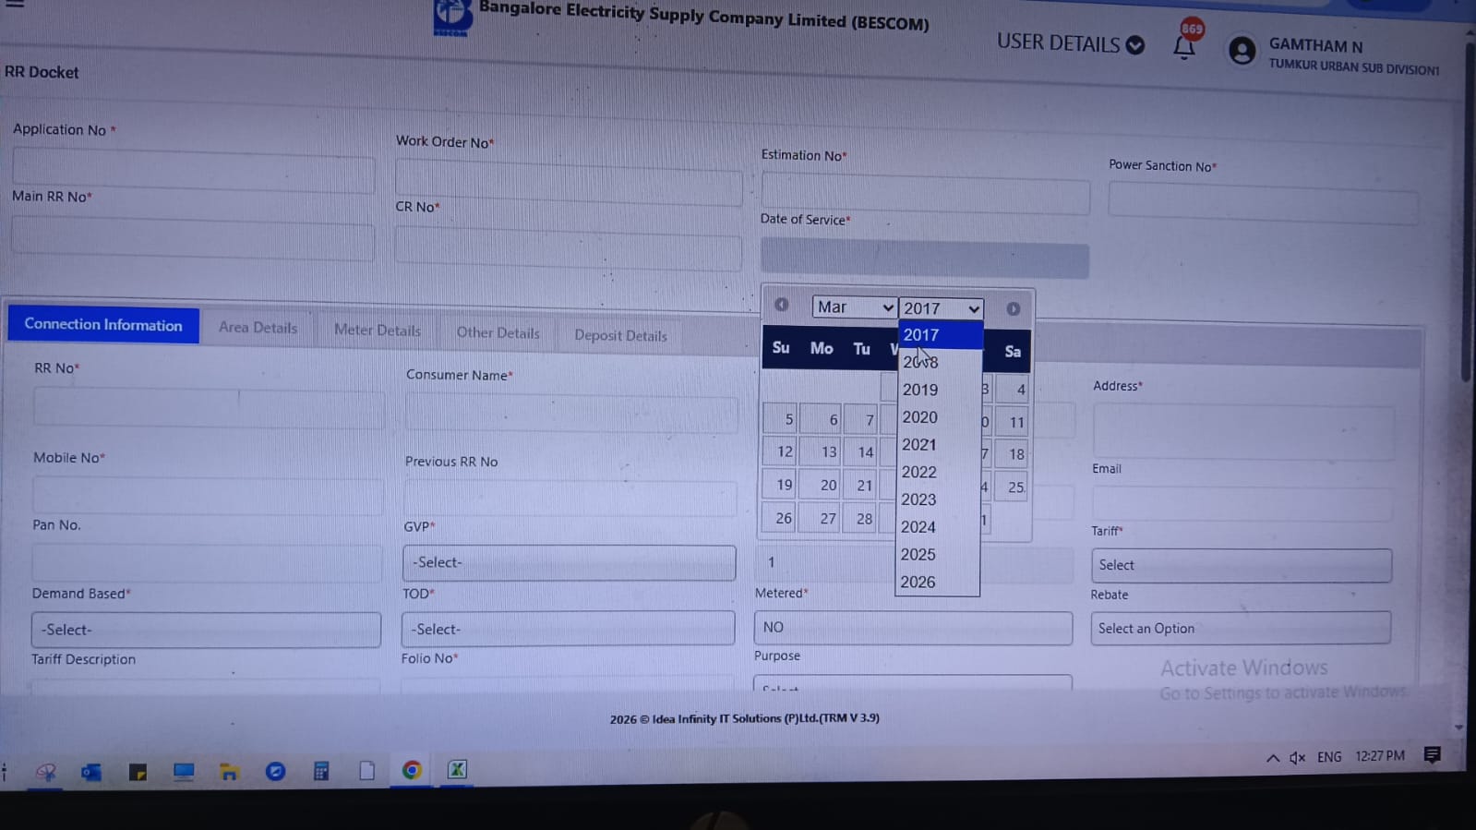Click the Date of Service field
Viewport: 1476px width, 830px height.
[x=925, y=258]
